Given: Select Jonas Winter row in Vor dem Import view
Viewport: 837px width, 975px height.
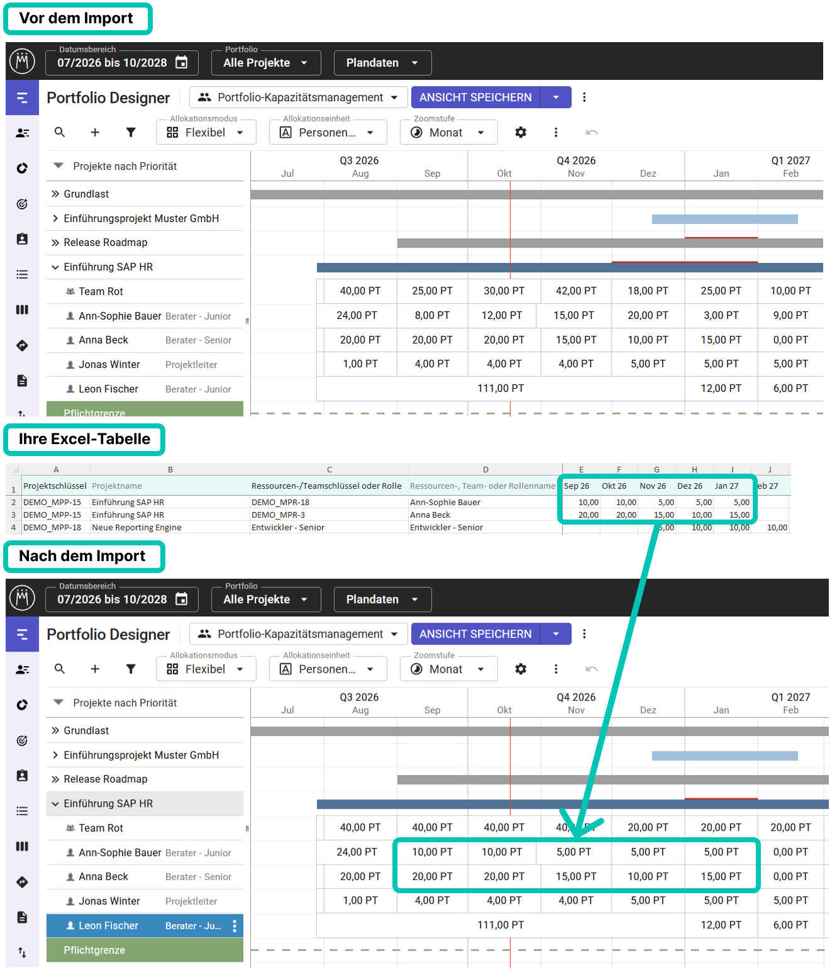Looking at the screenshot, I should pyautogui.click(x=145, y=364).
